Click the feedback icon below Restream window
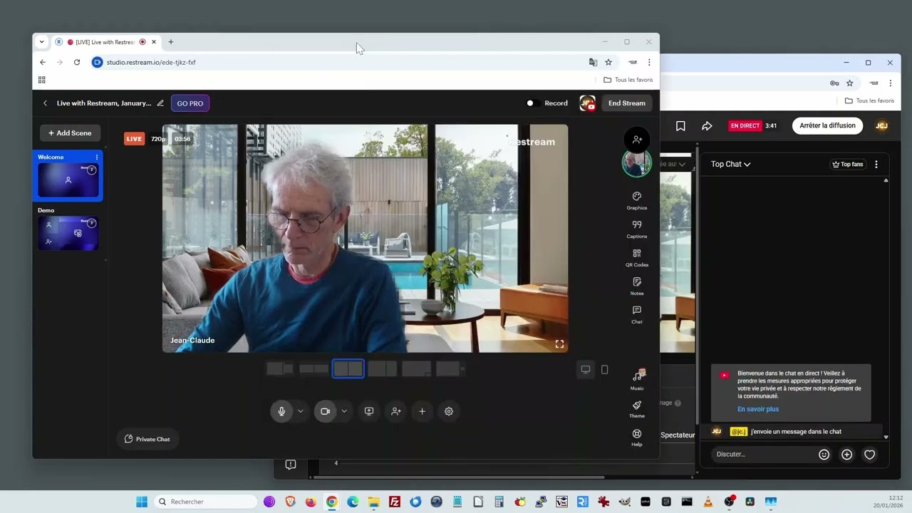Image resolution: width=912 pixels, height=513 pixels. pyautogui.click(x=291, y=465)
